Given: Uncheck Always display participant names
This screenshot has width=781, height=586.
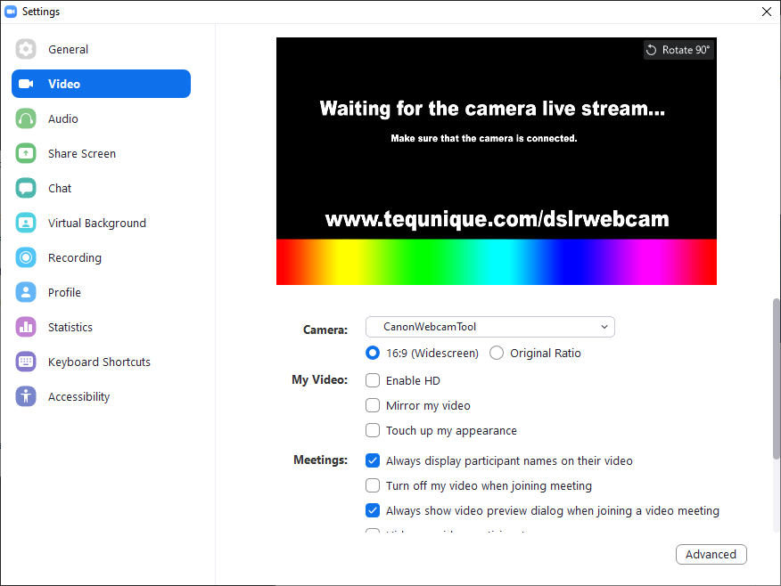Looking at the screenshot, I should (x=373, y=460).
